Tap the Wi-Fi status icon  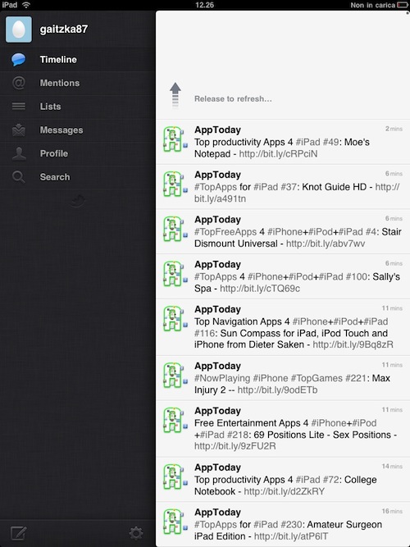(26, 5)
